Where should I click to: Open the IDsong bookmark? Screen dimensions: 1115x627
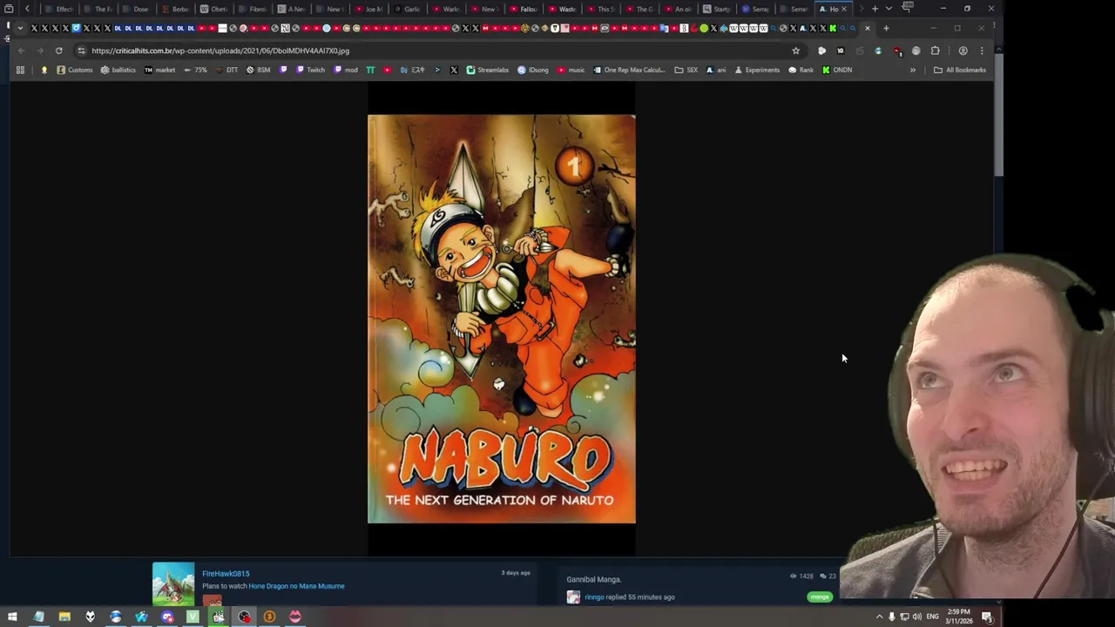[533, 70]
